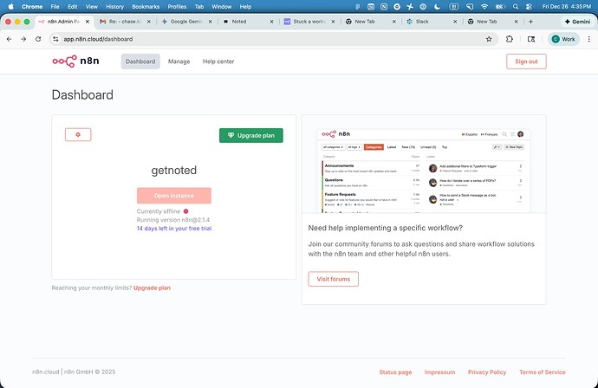The height and width of the screenshot is (388, 598).
Task: Open Chrome three-dot menu
Action: (x=588, y=39)
